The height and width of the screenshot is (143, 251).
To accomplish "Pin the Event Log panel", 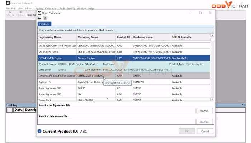I will click(242, 105).
